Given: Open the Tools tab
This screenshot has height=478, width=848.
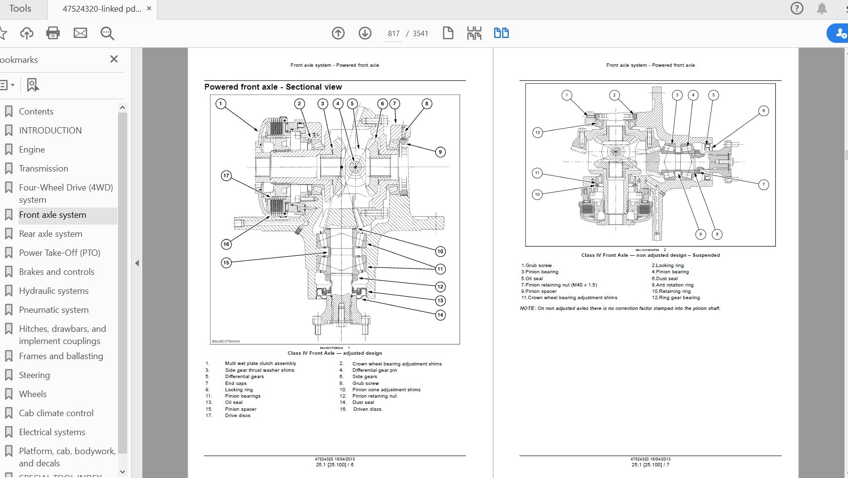Looking at the screenshot, I should (x=20, y=8).
